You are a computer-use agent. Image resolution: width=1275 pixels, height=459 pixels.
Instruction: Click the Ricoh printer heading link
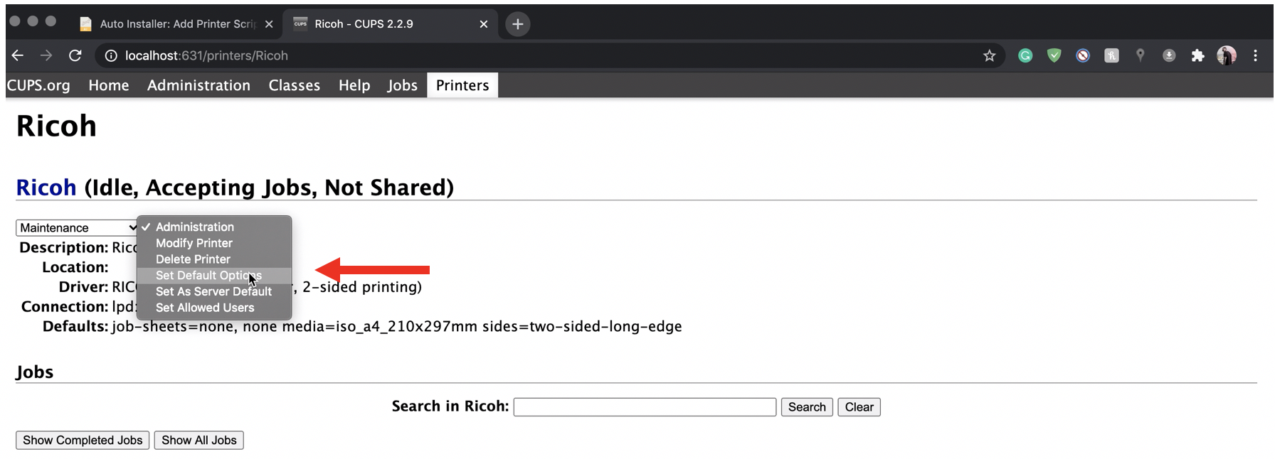(46, 188)
